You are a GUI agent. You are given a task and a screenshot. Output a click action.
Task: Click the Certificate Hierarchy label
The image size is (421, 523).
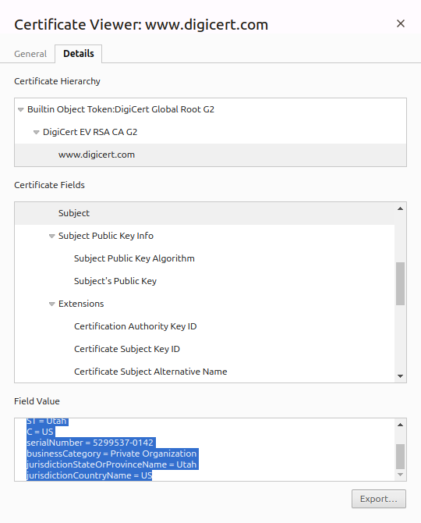tap(57, 81)
